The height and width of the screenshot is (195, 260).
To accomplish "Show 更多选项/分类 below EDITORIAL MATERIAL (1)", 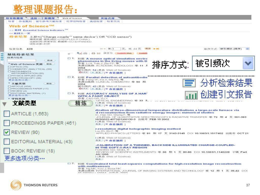I will 20,95.
